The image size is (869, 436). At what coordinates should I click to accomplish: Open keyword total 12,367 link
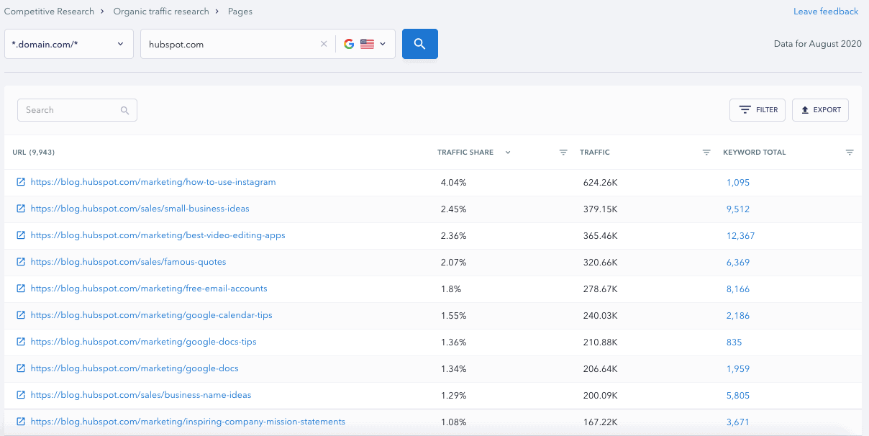point(740,235)
